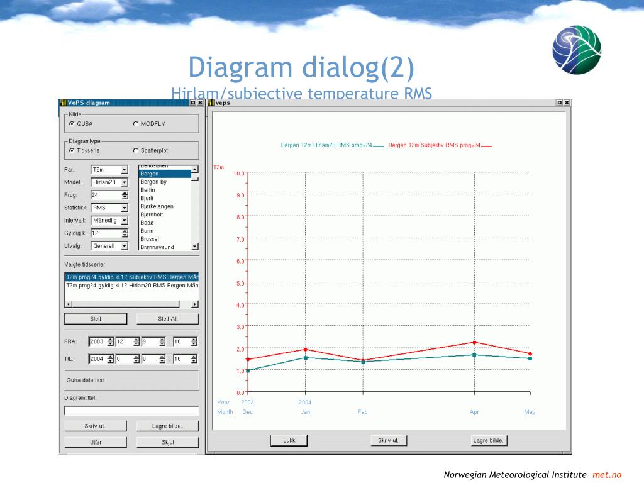Select Bergen in the station list
The width and height of the screenshot is (644, 483).
click(165, 174)
